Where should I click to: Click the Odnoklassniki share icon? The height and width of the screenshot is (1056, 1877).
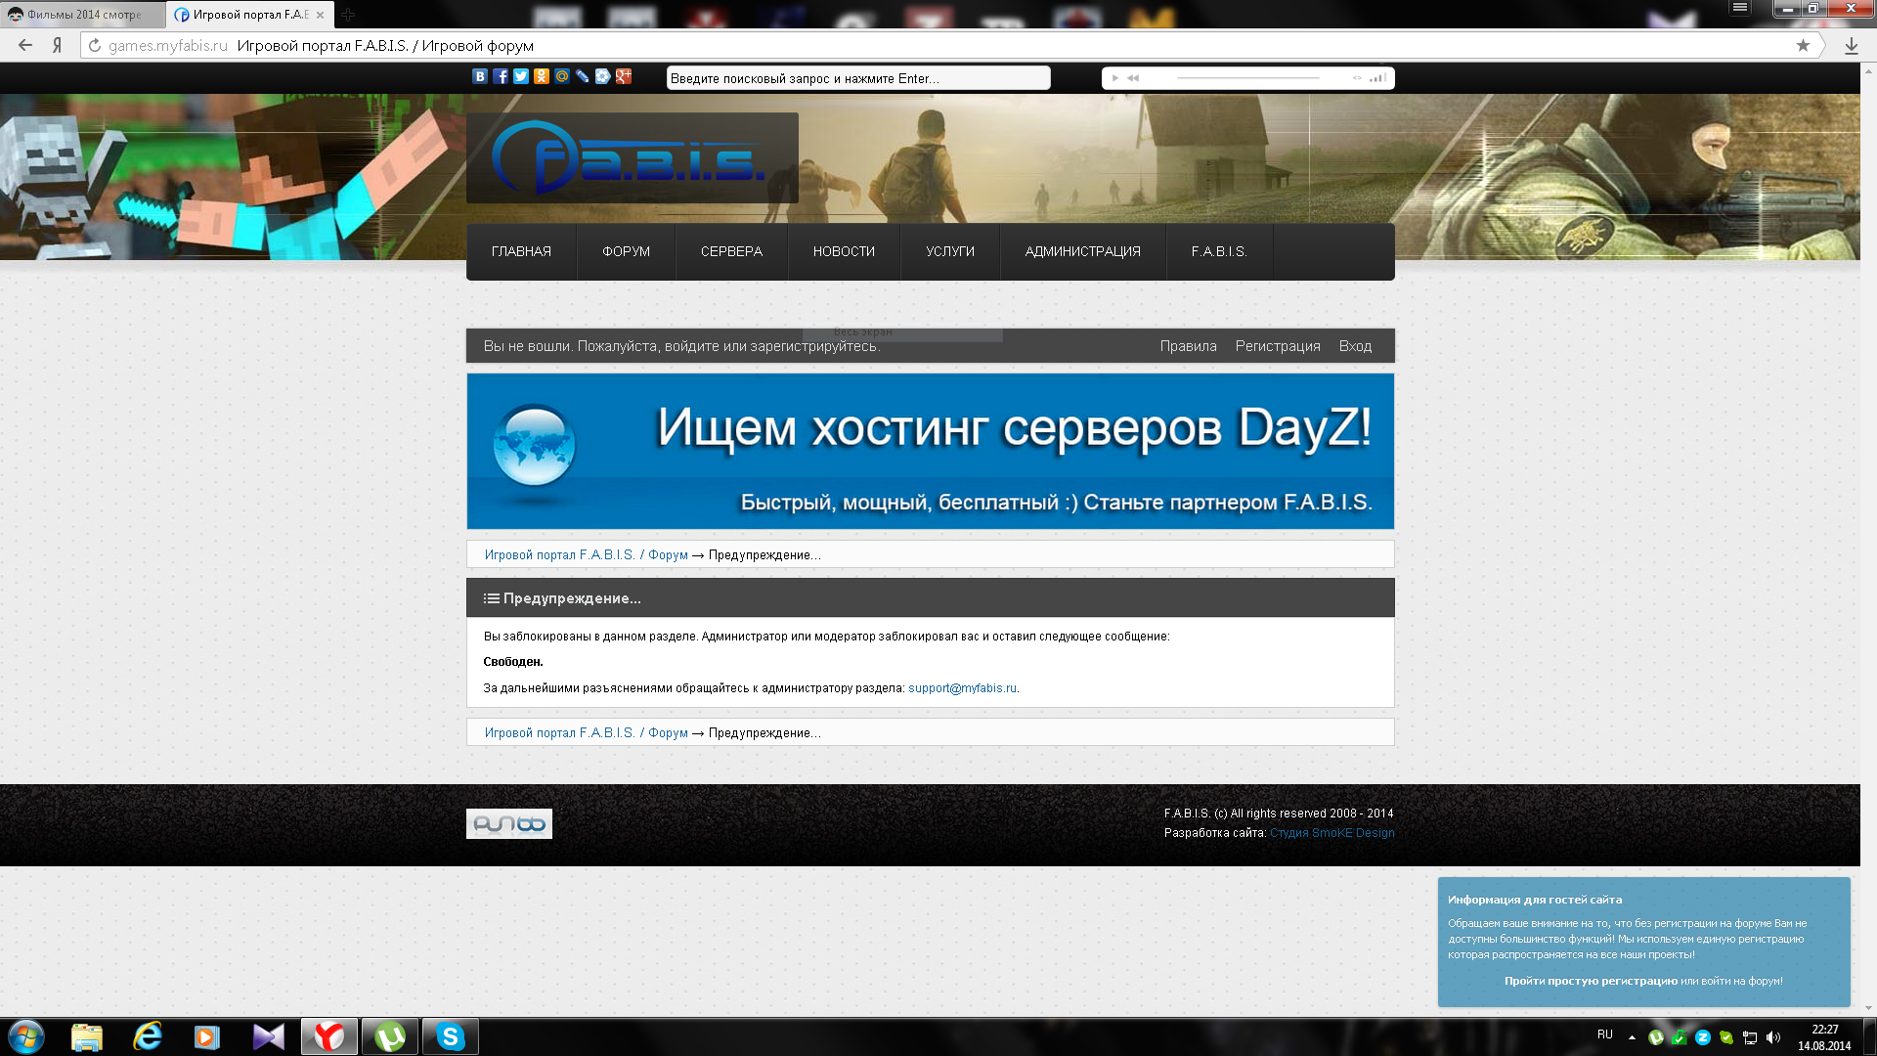pos(542,76)
